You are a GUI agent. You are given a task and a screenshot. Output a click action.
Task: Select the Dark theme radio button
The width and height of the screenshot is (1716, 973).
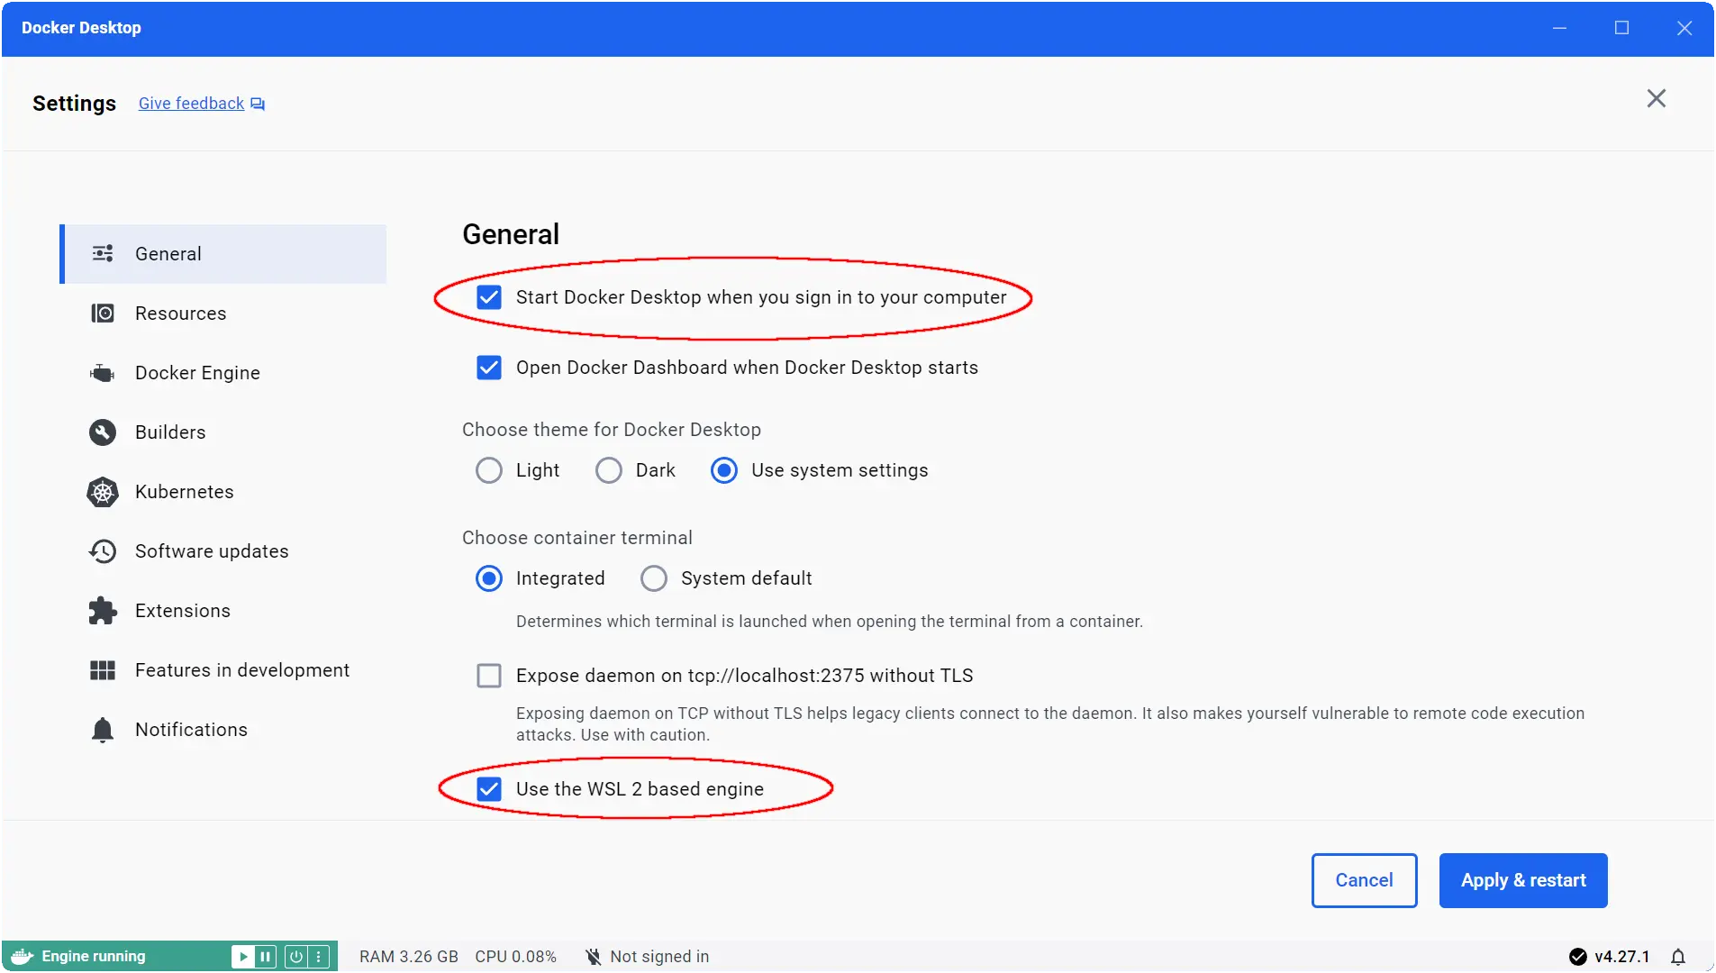608,470
